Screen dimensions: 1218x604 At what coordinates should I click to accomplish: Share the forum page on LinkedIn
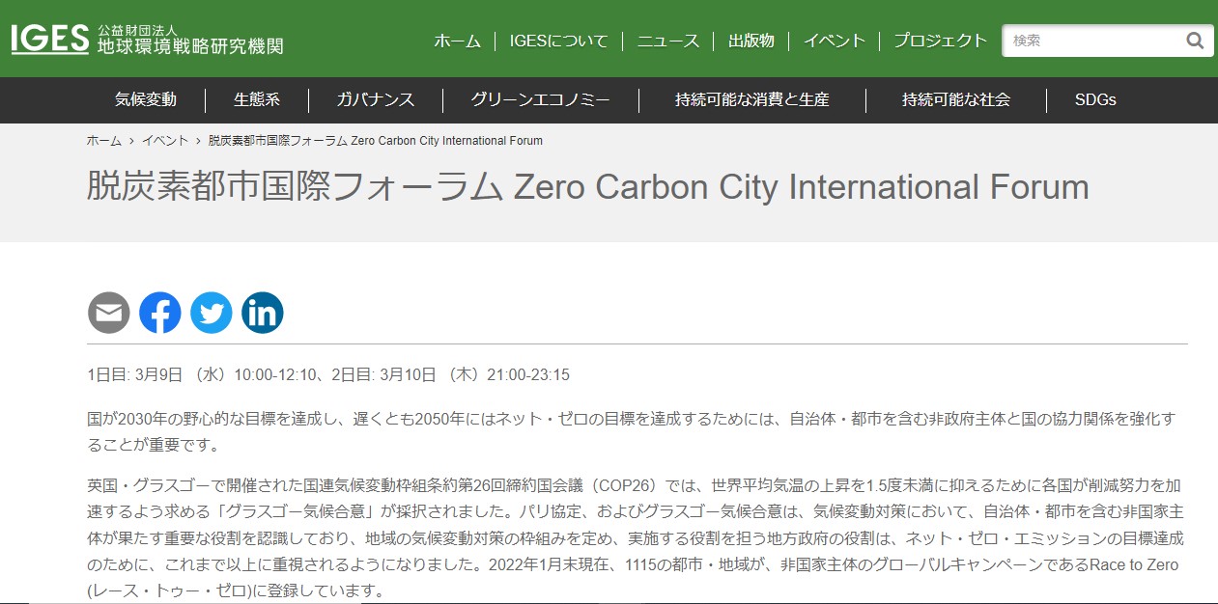(263, 312)
